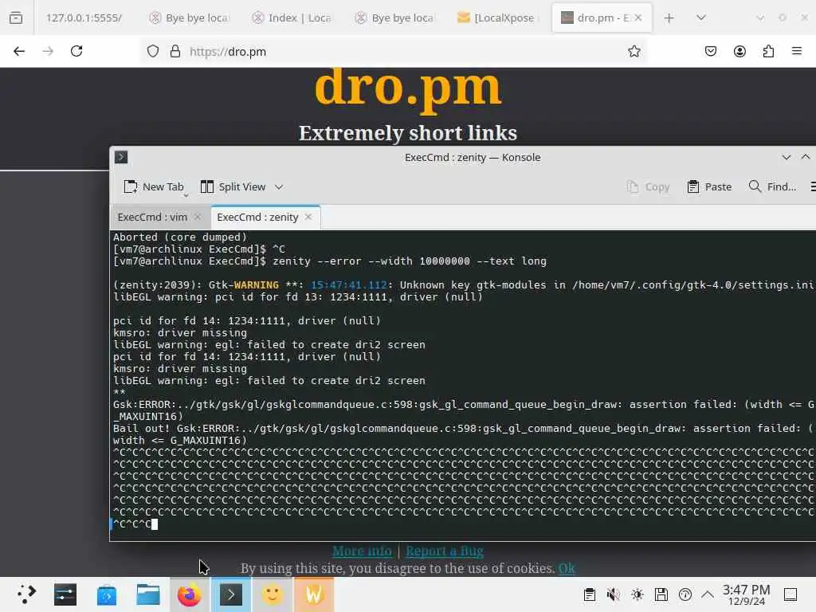Open the Pocket save icon
Viewport: 816px width, 612px height.
pyautogui.click(x=711, y=51)
